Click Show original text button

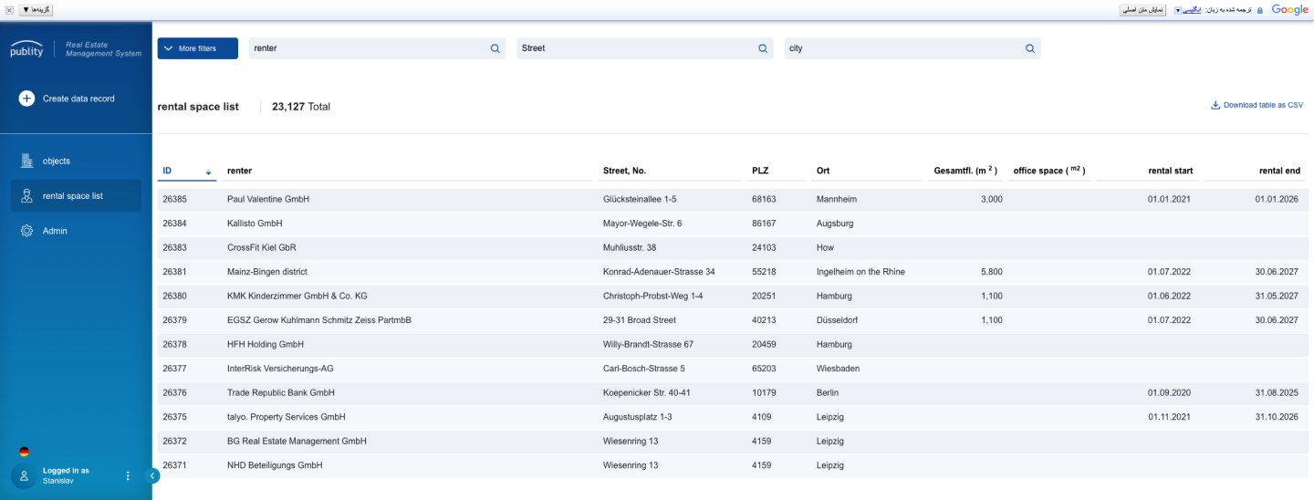[x=1143, y=9]
